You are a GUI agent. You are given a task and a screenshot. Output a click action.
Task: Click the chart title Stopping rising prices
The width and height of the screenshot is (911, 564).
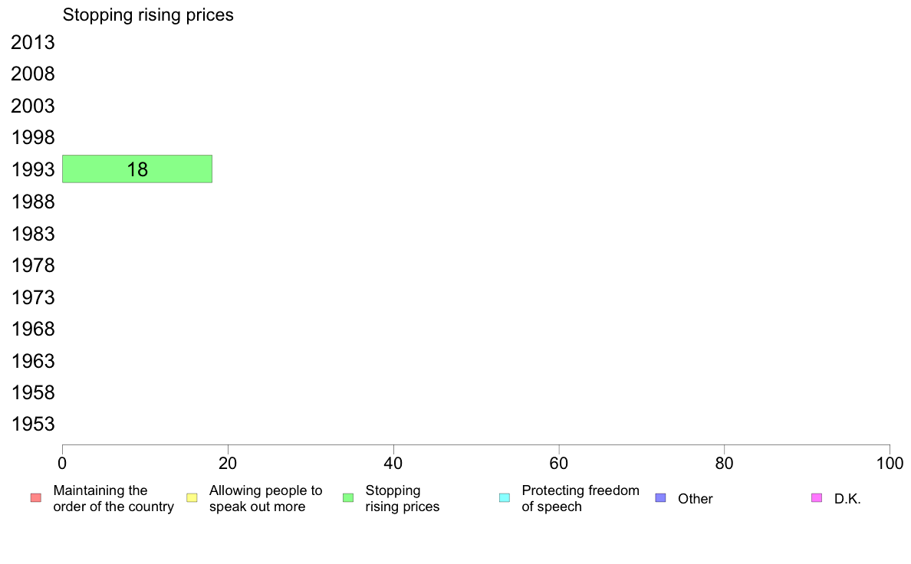(x=148, y=15)
